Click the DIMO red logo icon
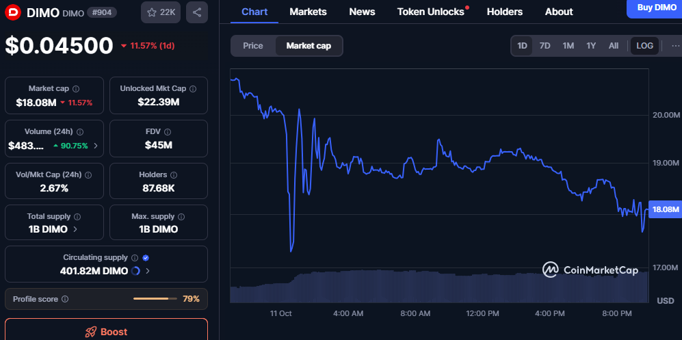682x340 pixels. pyautogui.click(x=13, y=12)
